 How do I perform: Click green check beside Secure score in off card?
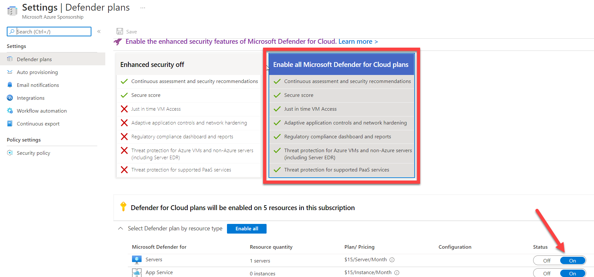124,95
